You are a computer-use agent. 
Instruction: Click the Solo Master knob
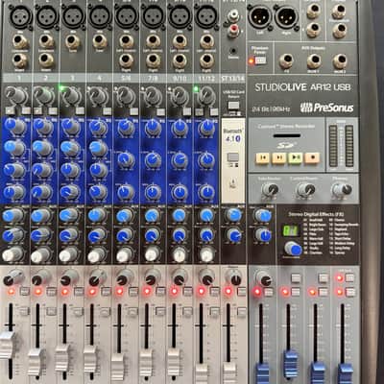271,190
